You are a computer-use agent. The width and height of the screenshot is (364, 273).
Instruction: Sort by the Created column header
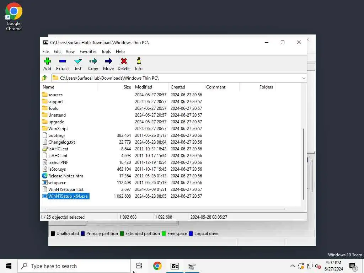point(186,87)
